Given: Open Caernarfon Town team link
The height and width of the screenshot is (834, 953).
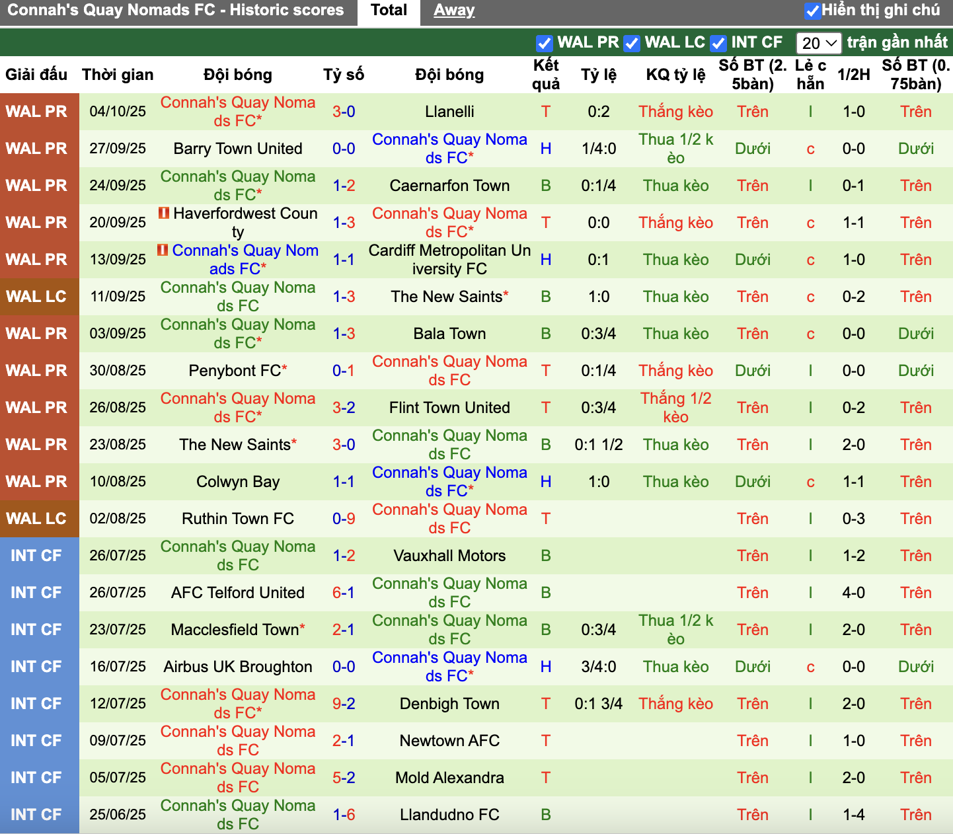Looking at the screenshot, I should click(449, 186).
